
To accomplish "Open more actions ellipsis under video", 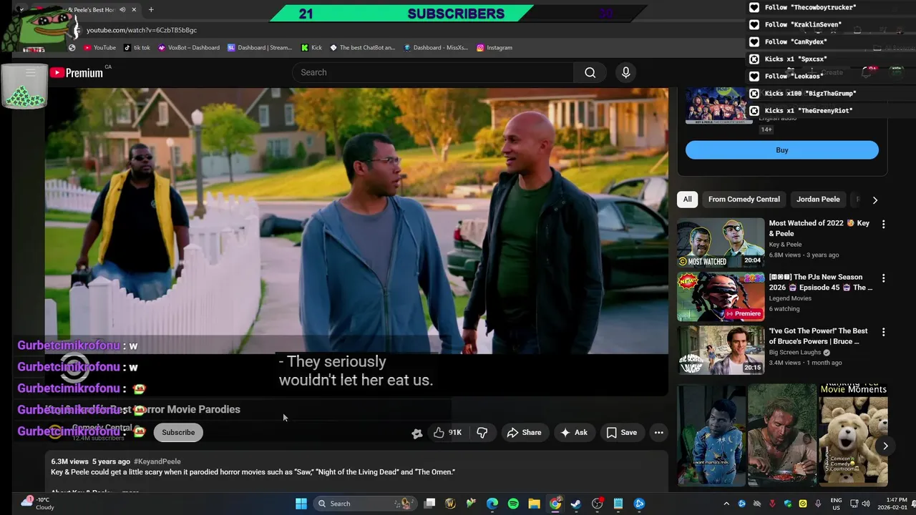I will (x=658, y=432).
